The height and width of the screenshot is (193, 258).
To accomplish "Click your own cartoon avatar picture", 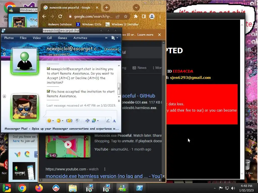I will click(25, 107).
